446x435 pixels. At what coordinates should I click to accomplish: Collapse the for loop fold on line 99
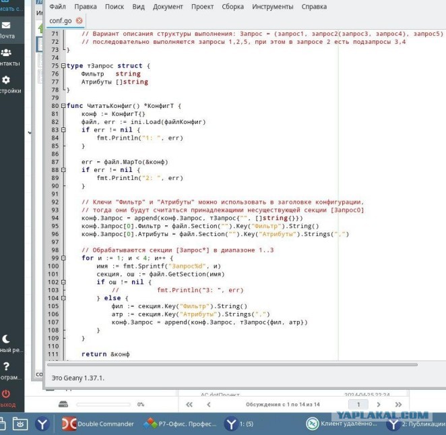coord(63,258)
